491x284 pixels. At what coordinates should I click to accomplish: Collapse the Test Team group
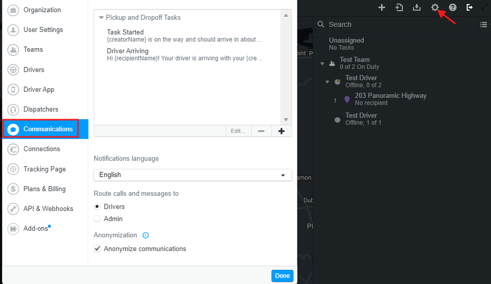(322, 63)
